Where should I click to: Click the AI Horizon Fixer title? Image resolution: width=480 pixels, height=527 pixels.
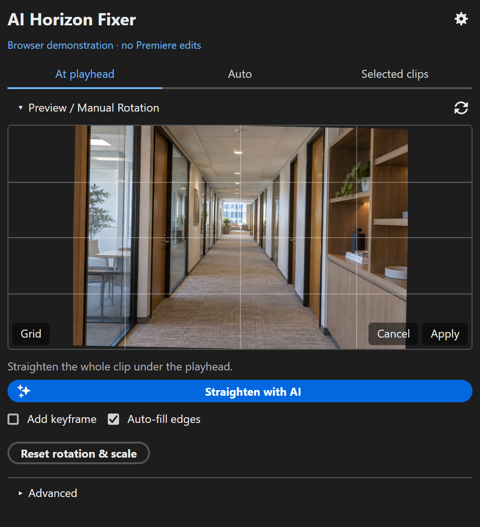point(72,20)
